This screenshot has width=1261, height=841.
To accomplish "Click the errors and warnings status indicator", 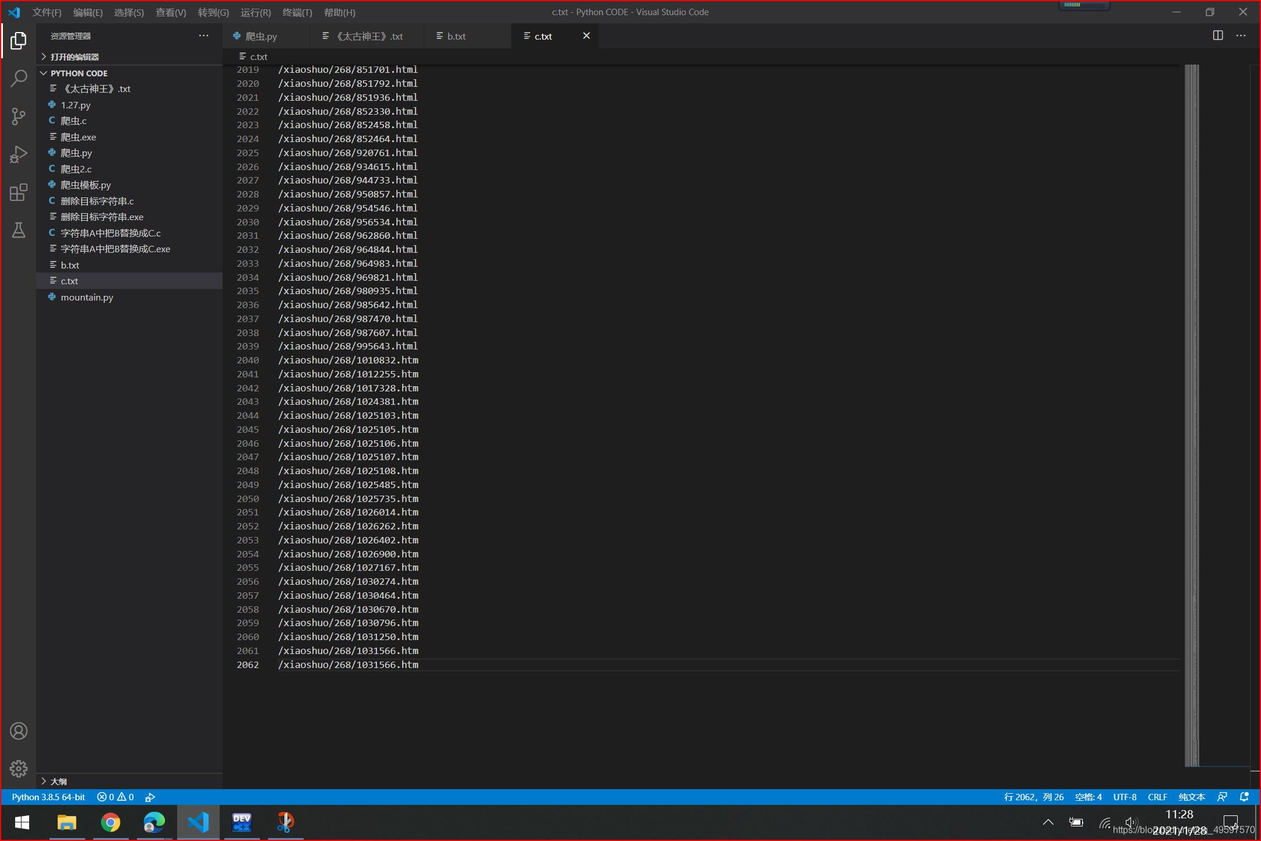I will pyautogui.click(x=115, y=797).
